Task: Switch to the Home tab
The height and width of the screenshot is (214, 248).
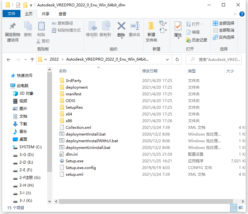Action: 29,14
